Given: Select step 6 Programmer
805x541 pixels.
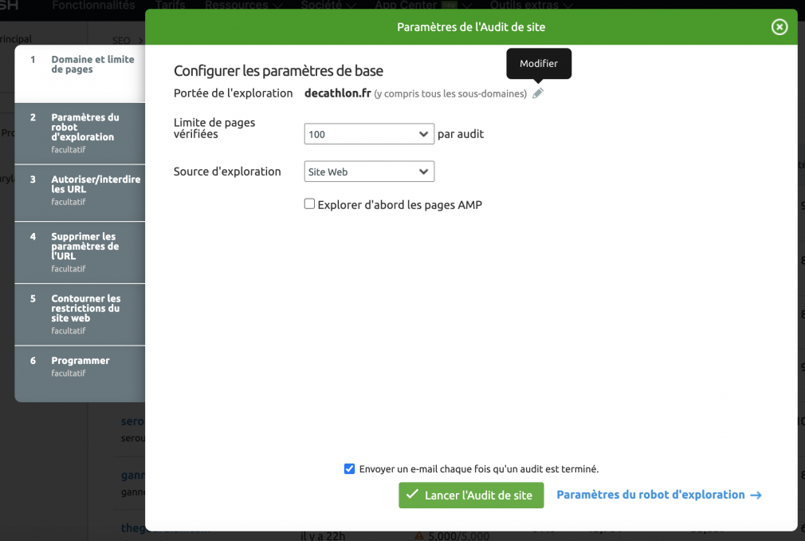Looking at the screenshot, I should [80, 373].
